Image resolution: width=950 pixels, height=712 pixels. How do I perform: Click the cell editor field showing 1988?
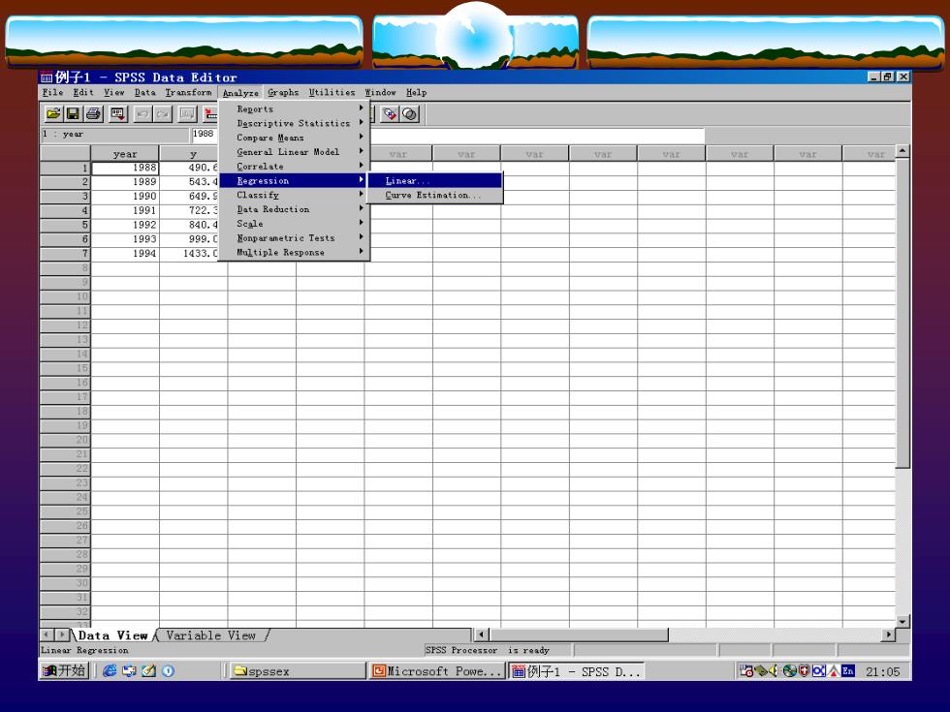coord(205,135)
